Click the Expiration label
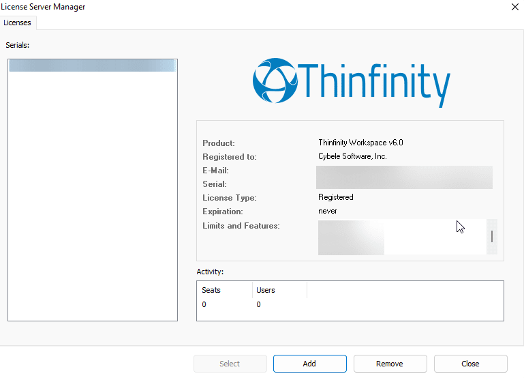Viewport: 524px width, 378px height. [x=223, y=212]
